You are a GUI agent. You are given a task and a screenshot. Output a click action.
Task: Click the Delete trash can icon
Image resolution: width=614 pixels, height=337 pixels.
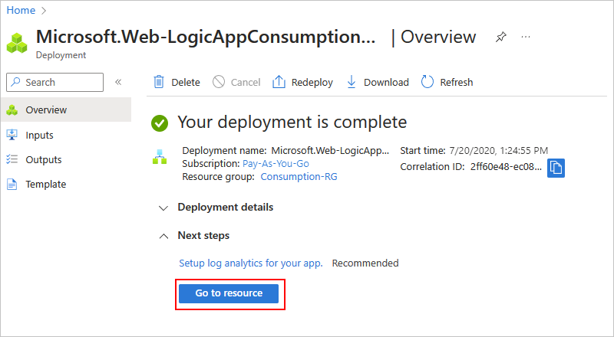(x=159, y=82)
